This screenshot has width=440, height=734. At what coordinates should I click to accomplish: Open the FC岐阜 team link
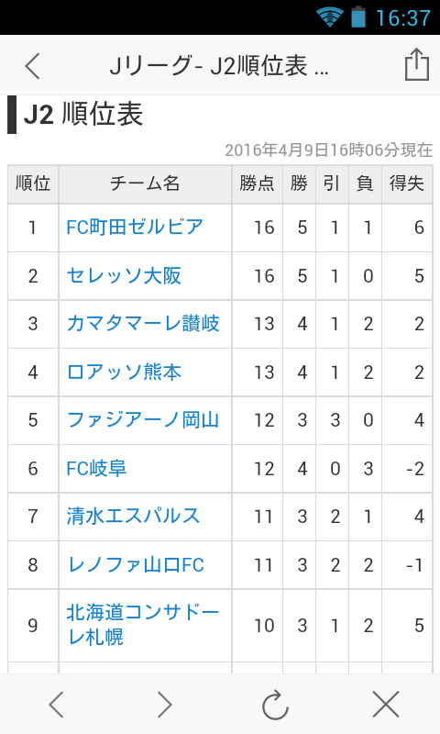(96, 469)
